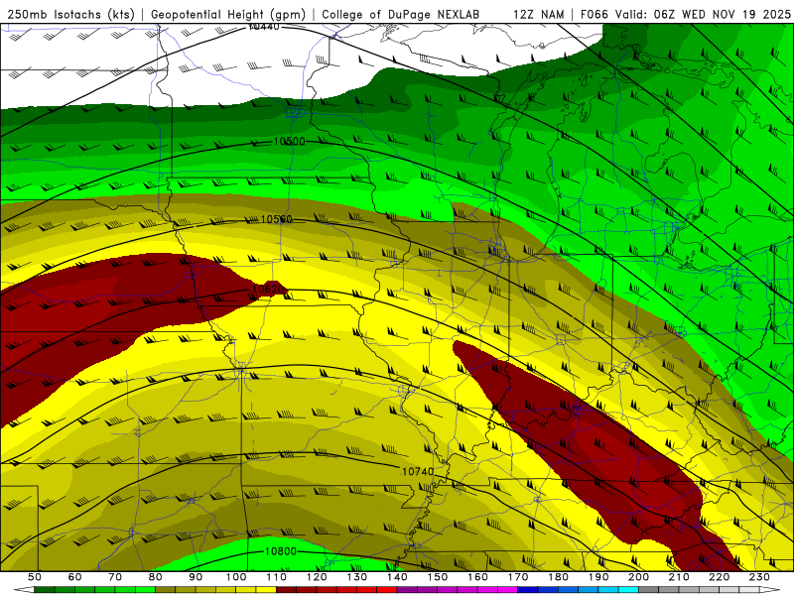Click the colorbar scale label 170

pos(518,577)
